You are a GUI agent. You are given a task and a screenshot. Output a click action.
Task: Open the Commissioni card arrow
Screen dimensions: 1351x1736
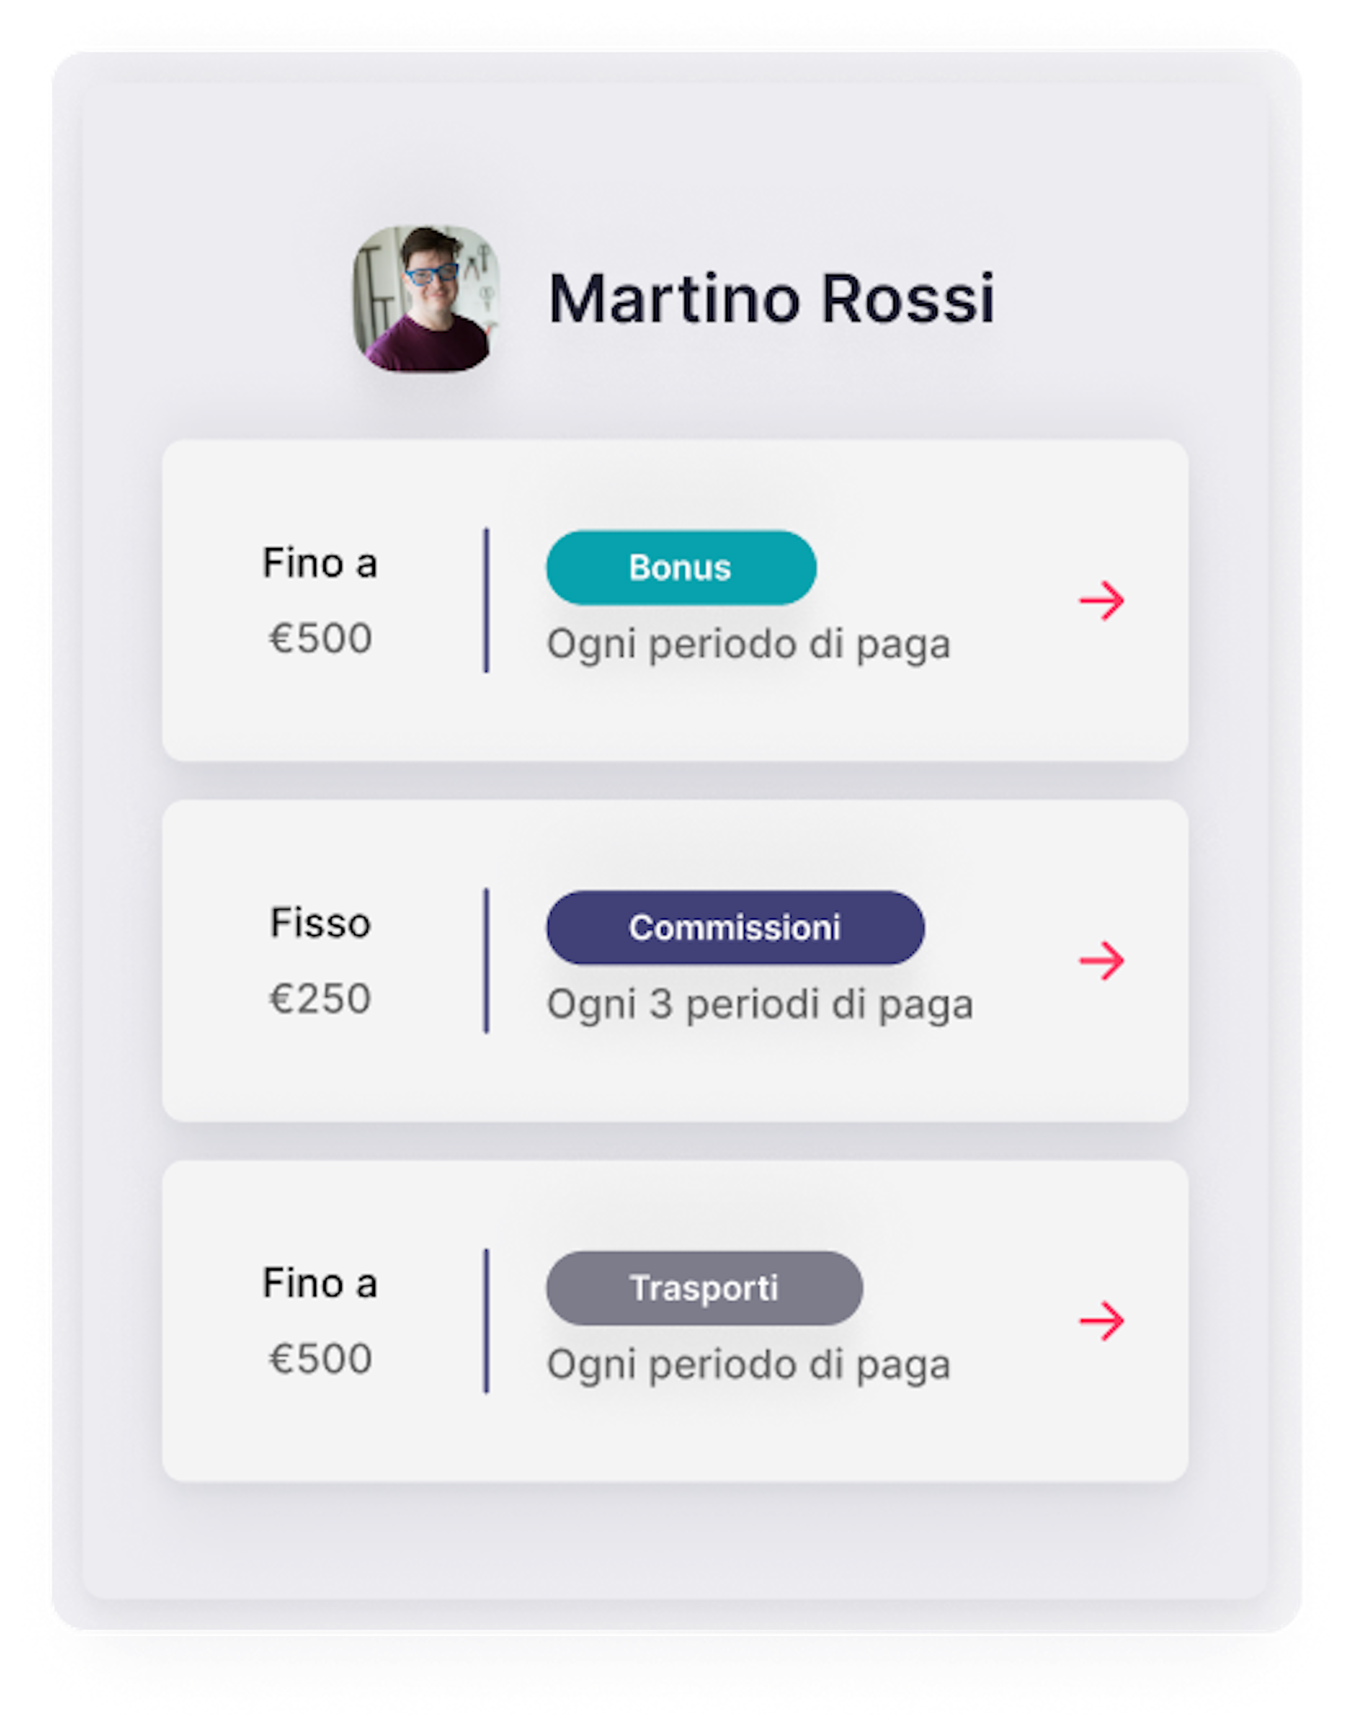coord(1102,960)
